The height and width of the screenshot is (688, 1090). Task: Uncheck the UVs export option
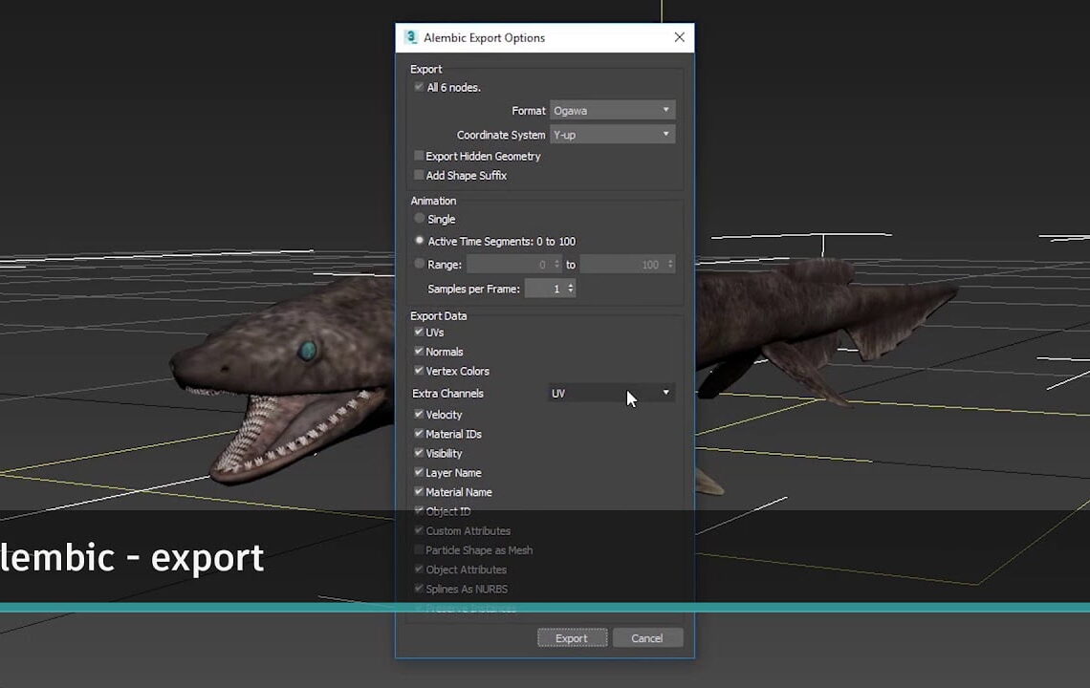(419, 332)
